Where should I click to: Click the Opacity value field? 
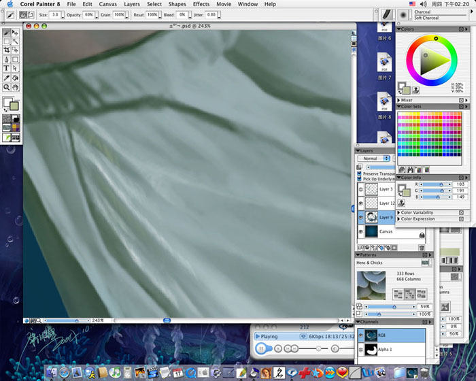coord(88,14)
